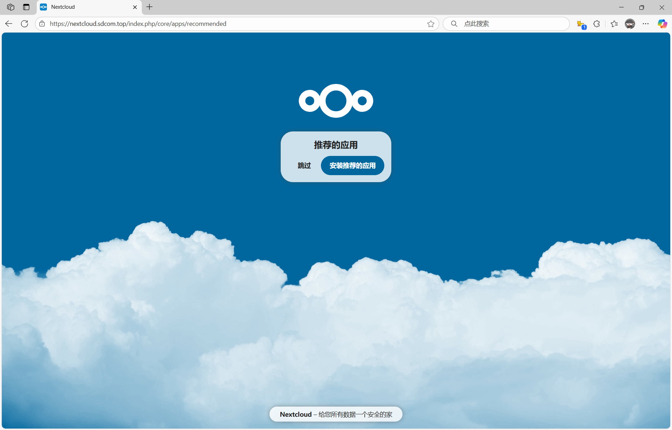Screen dimensions: 672x430
Task: Click the 跳过 skip button
Action: tap(304, 165)
